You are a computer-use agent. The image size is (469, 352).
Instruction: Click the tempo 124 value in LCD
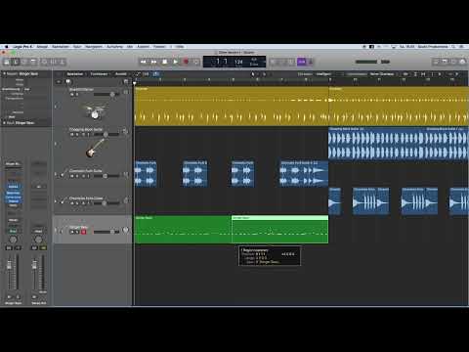tap(238, 62)
